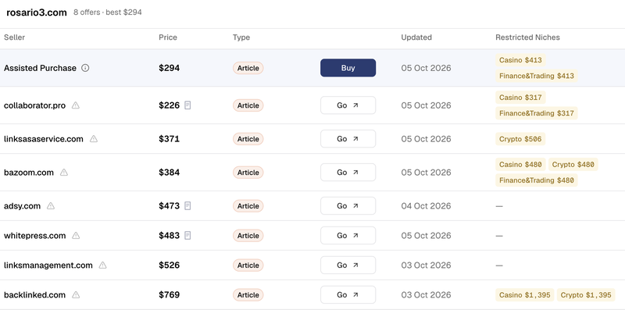Click the linksasaservice.com seller name
Image resolution: width=625 pixels, height=310 pixels.
44,139
